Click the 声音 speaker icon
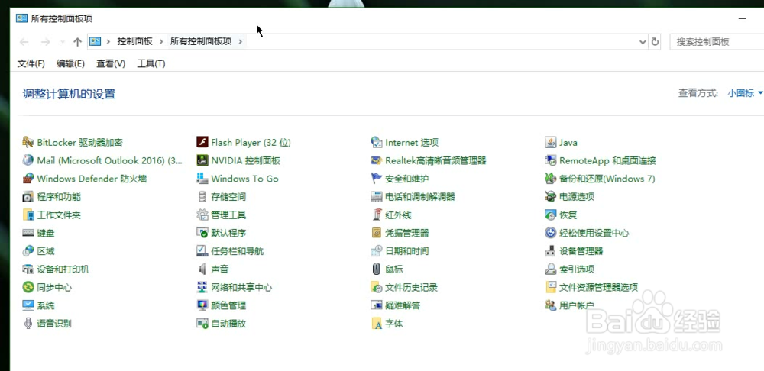 [202, 269]
